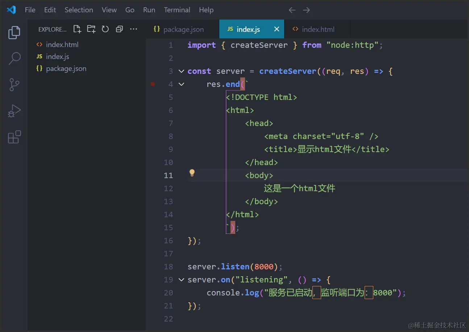Screen dimensions: 469x332
Task: Open the Edit menu
Action: (50, 10)
